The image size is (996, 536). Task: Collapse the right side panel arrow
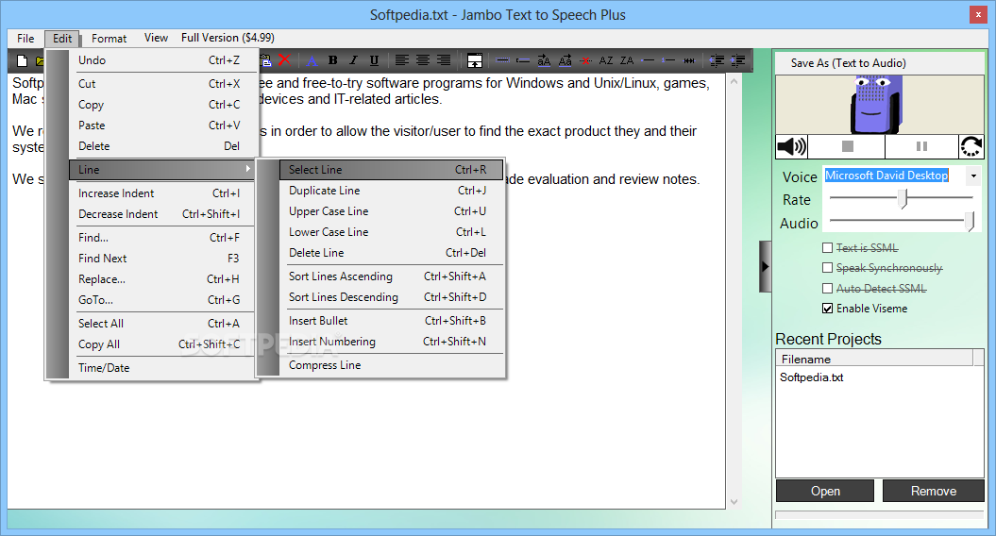(766, 267)
